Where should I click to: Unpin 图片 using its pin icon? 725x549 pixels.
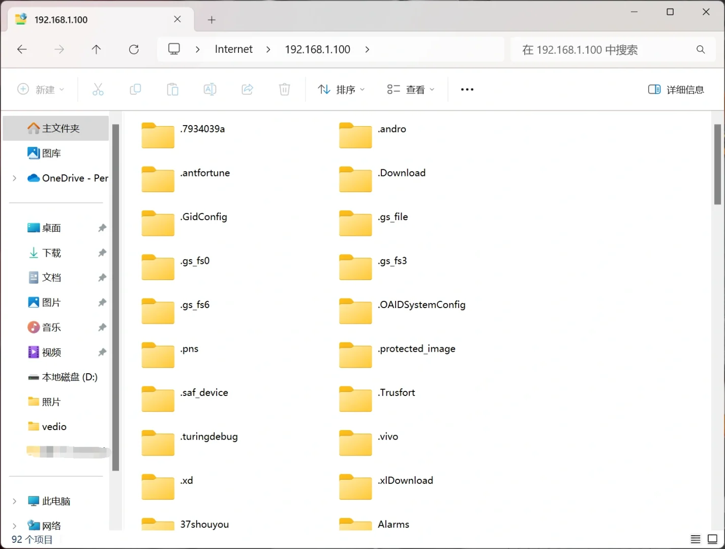(x=102, y=302)
